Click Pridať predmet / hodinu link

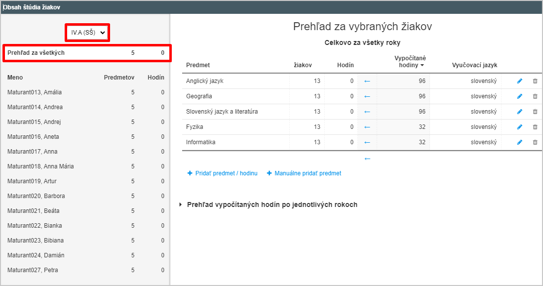(222, 173)
